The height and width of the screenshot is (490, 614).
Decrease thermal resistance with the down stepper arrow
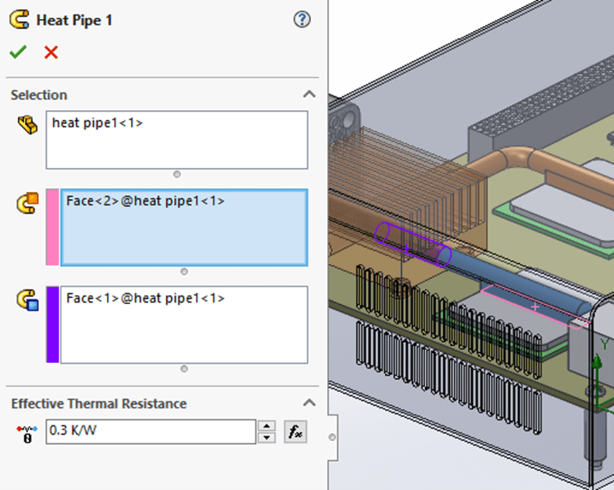267,436
